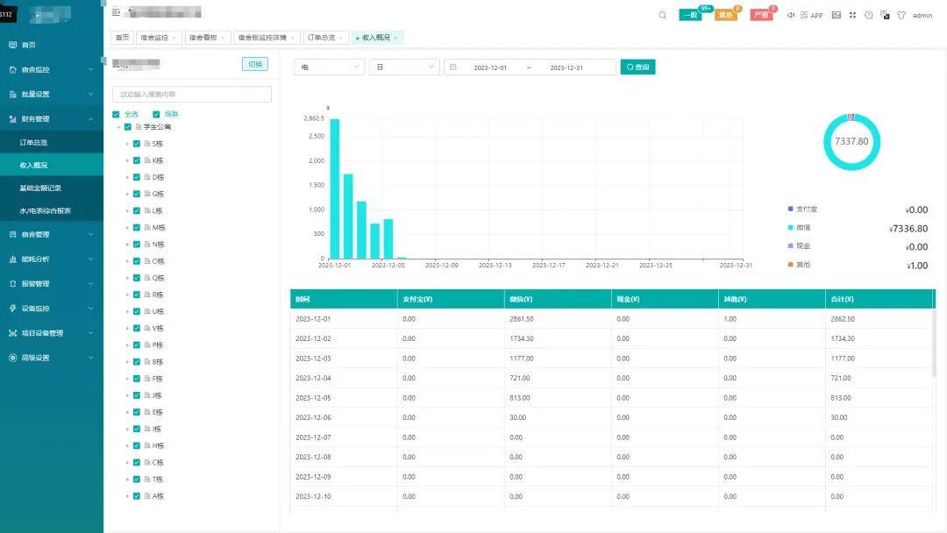Open the admin user menu
The width and height of the screenshot is (947, 533).
[922, 15]
